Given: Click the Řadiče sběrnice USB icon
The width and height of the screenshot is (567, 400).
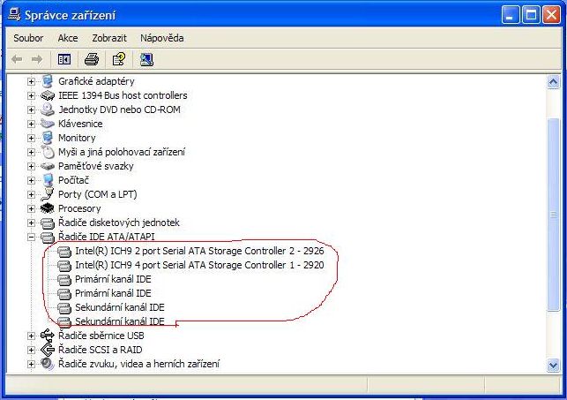Looking at the screenshot, I should pyautogui.click(x=48, y=336).
